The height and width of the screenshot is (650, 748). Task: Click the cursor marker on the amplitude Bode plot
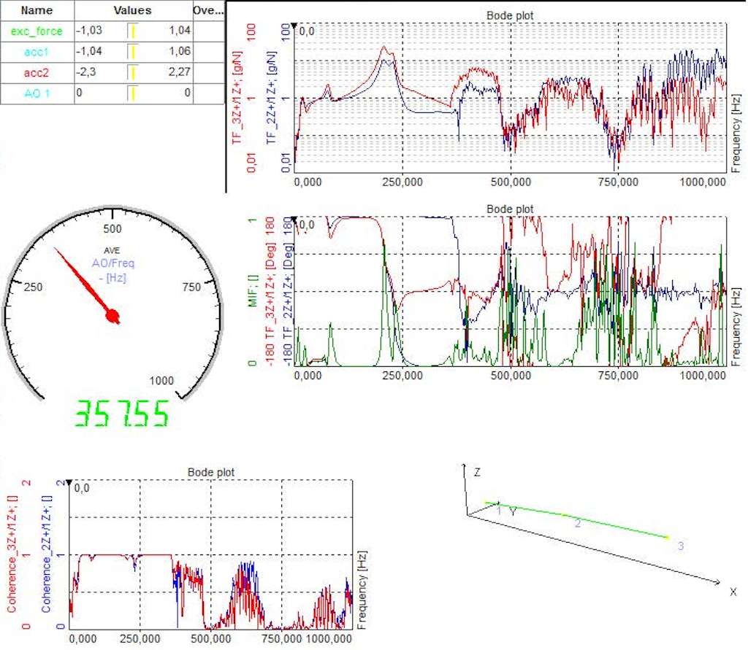pos(294,26)
